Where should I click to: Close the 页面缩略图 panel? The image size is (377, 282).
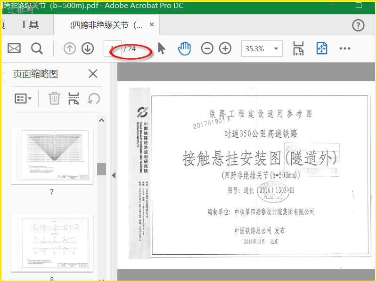point(93,74)
